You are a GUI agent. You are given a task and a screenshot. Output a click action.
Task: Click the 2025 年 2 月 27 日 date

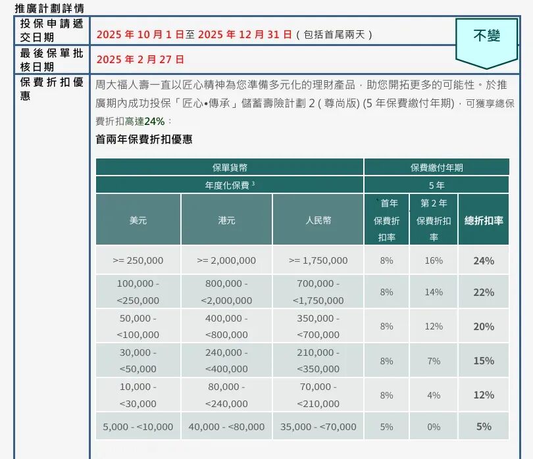[x=140, y=59]
